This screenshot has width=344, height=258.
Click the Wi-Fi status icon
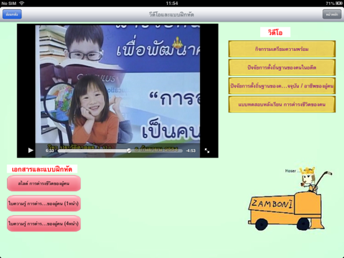(21, 3)
